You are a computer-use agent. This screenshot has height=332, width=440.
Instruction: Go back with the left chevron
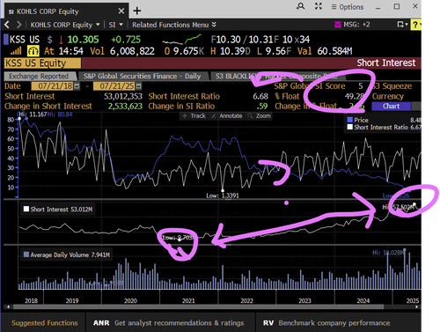tap(7, 25)
